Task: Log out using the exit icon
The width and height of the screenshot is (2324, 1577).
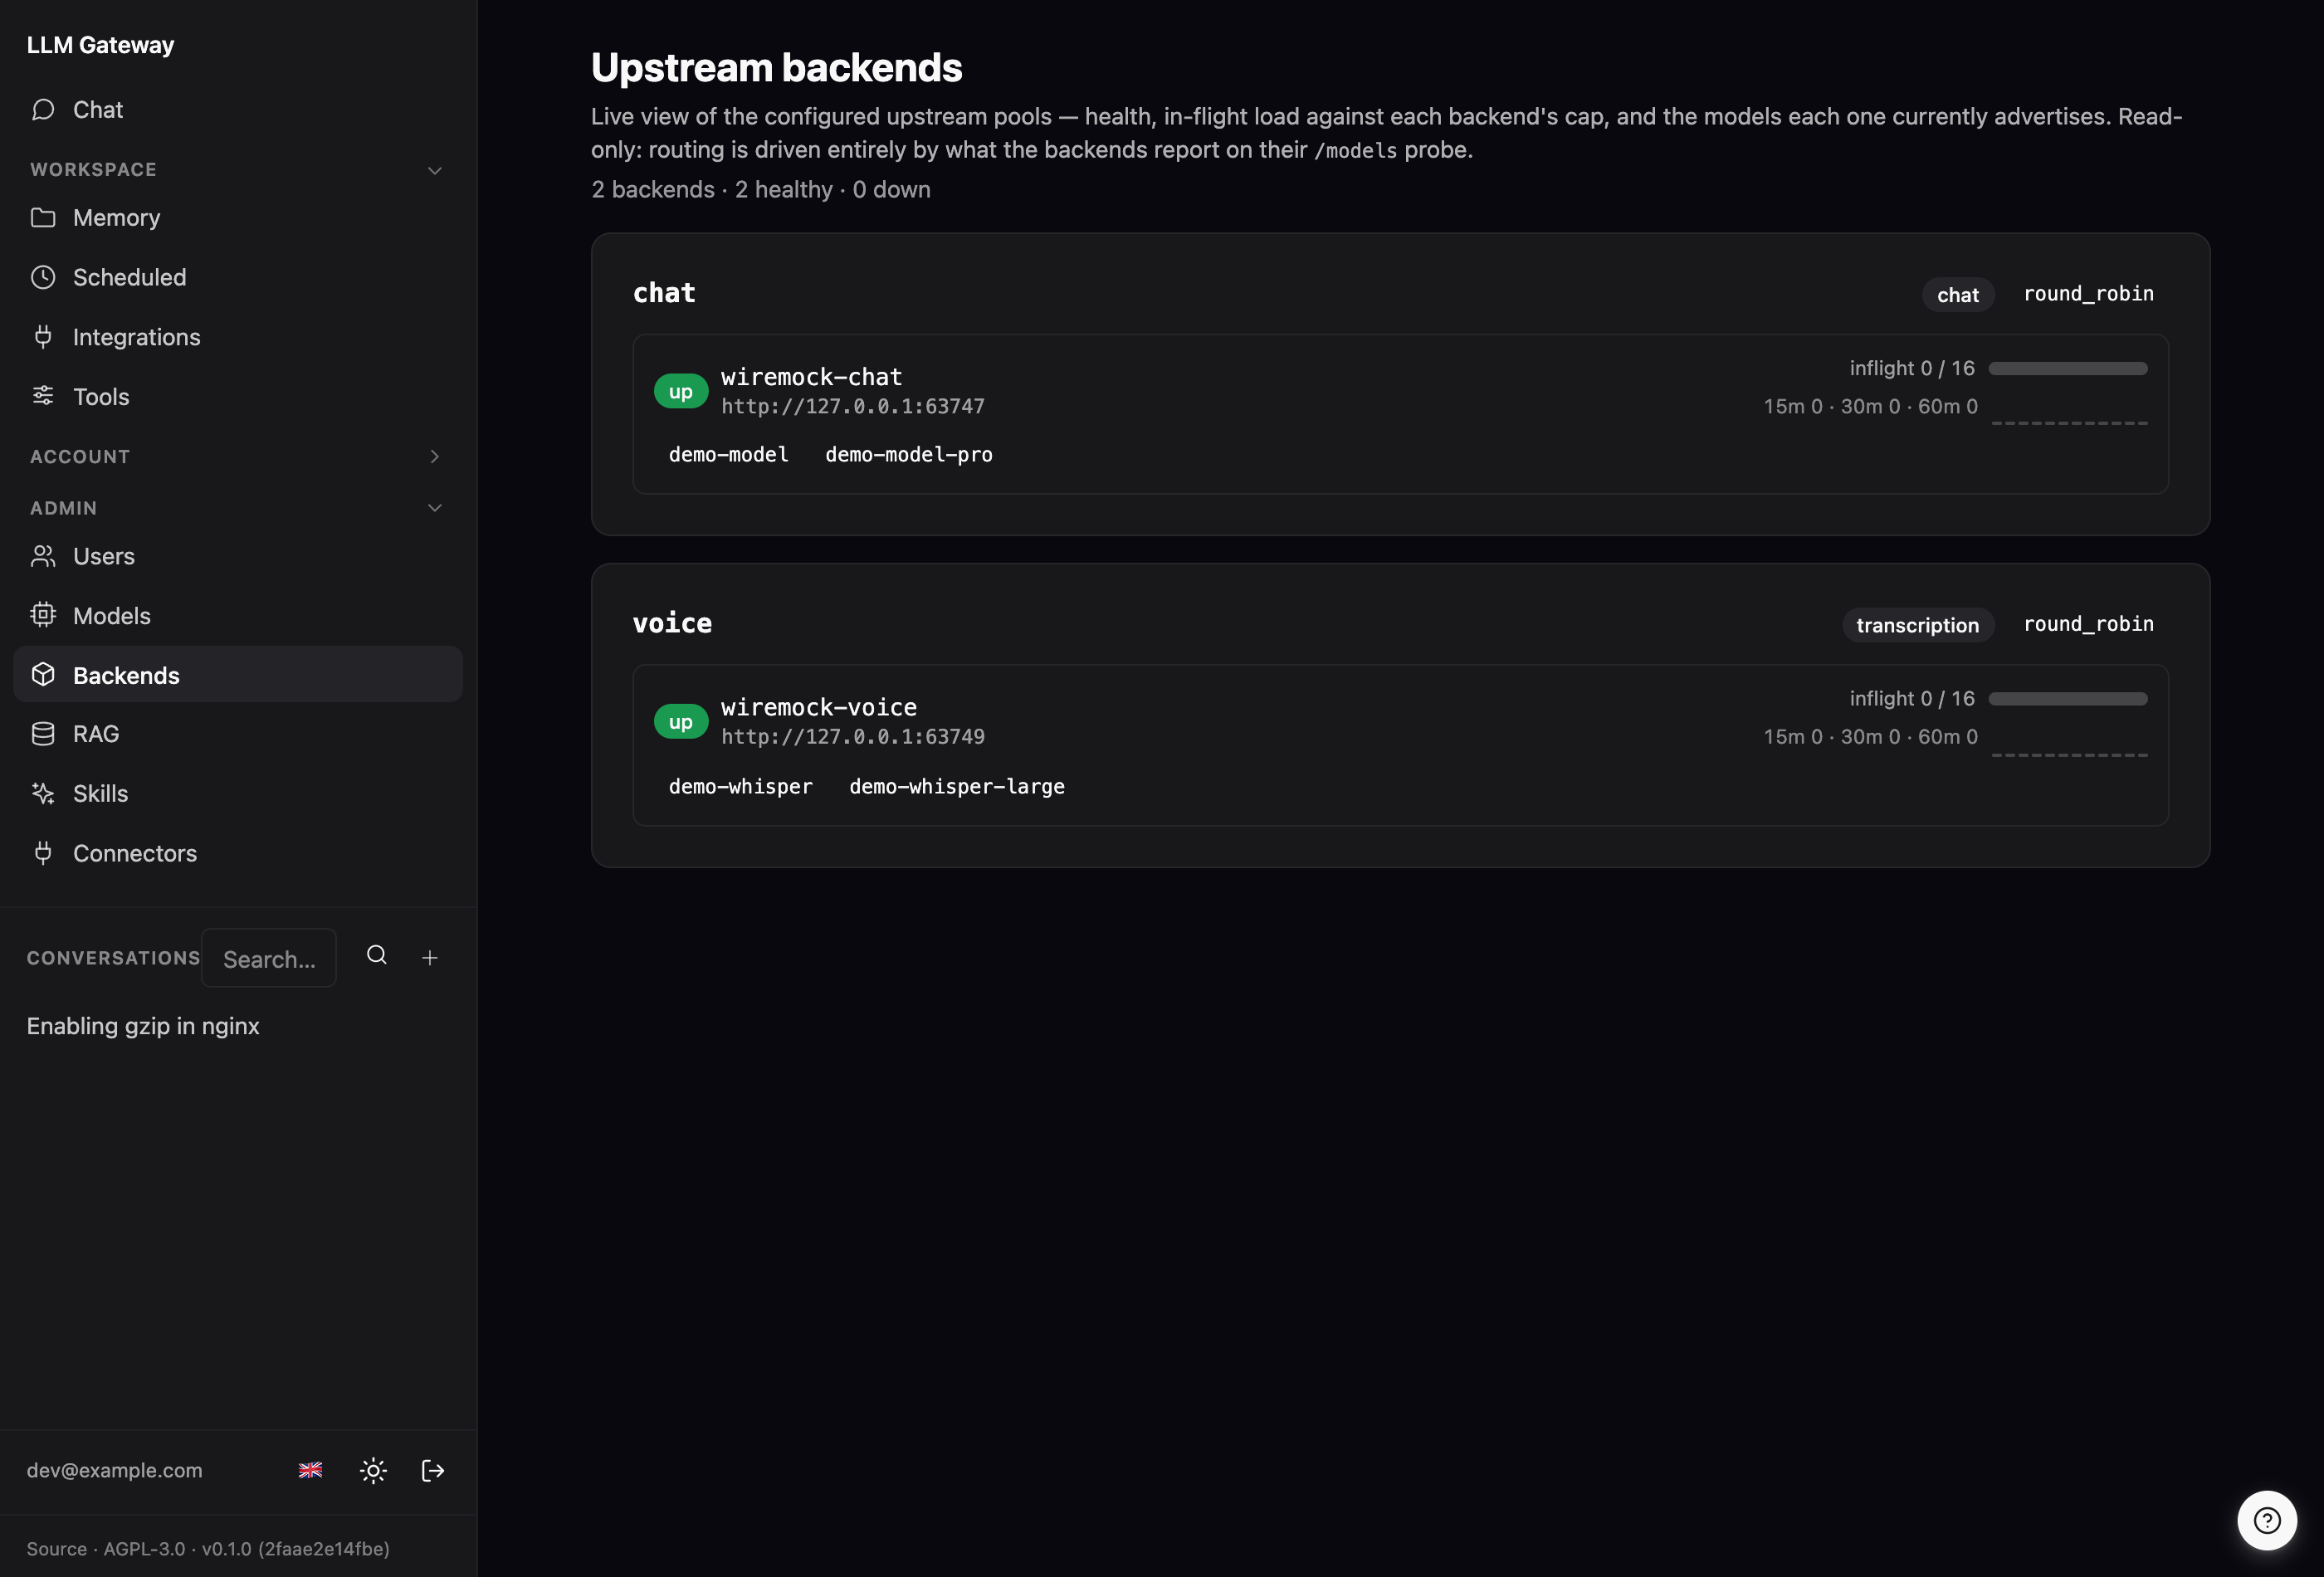Action: [433, 1470]
